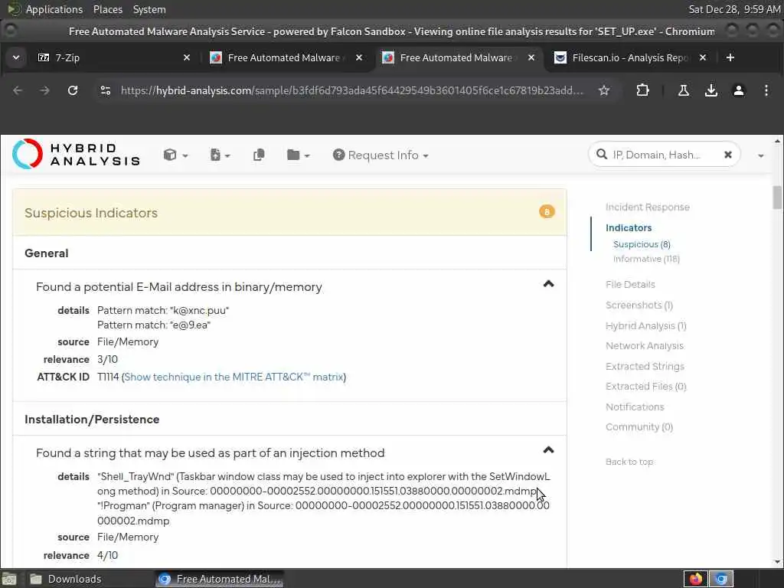Click the browser back arrow
784x588 pixels.
point(18,90)
